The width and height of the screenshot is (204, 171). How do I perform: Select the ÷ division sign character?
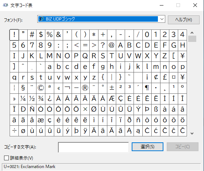[14, 131]
